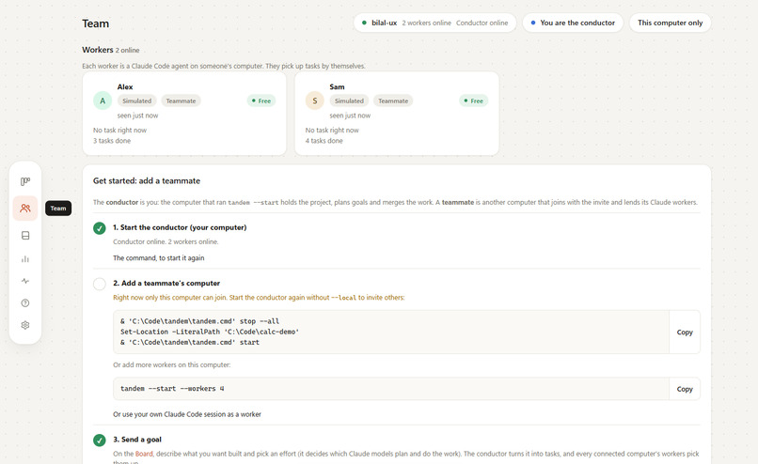Click the 'Team' page title
The width and height of the screenshot is (758, 464).
point(95,23)
